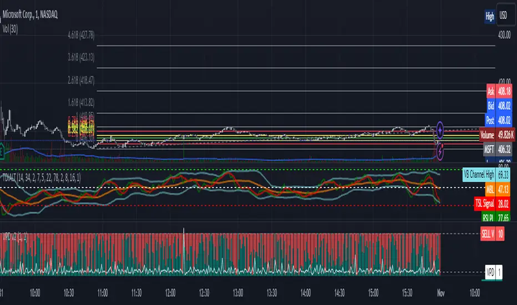Click the red TSL Signal label
This screenshot has width=517, height=305.
coord(492,204)
